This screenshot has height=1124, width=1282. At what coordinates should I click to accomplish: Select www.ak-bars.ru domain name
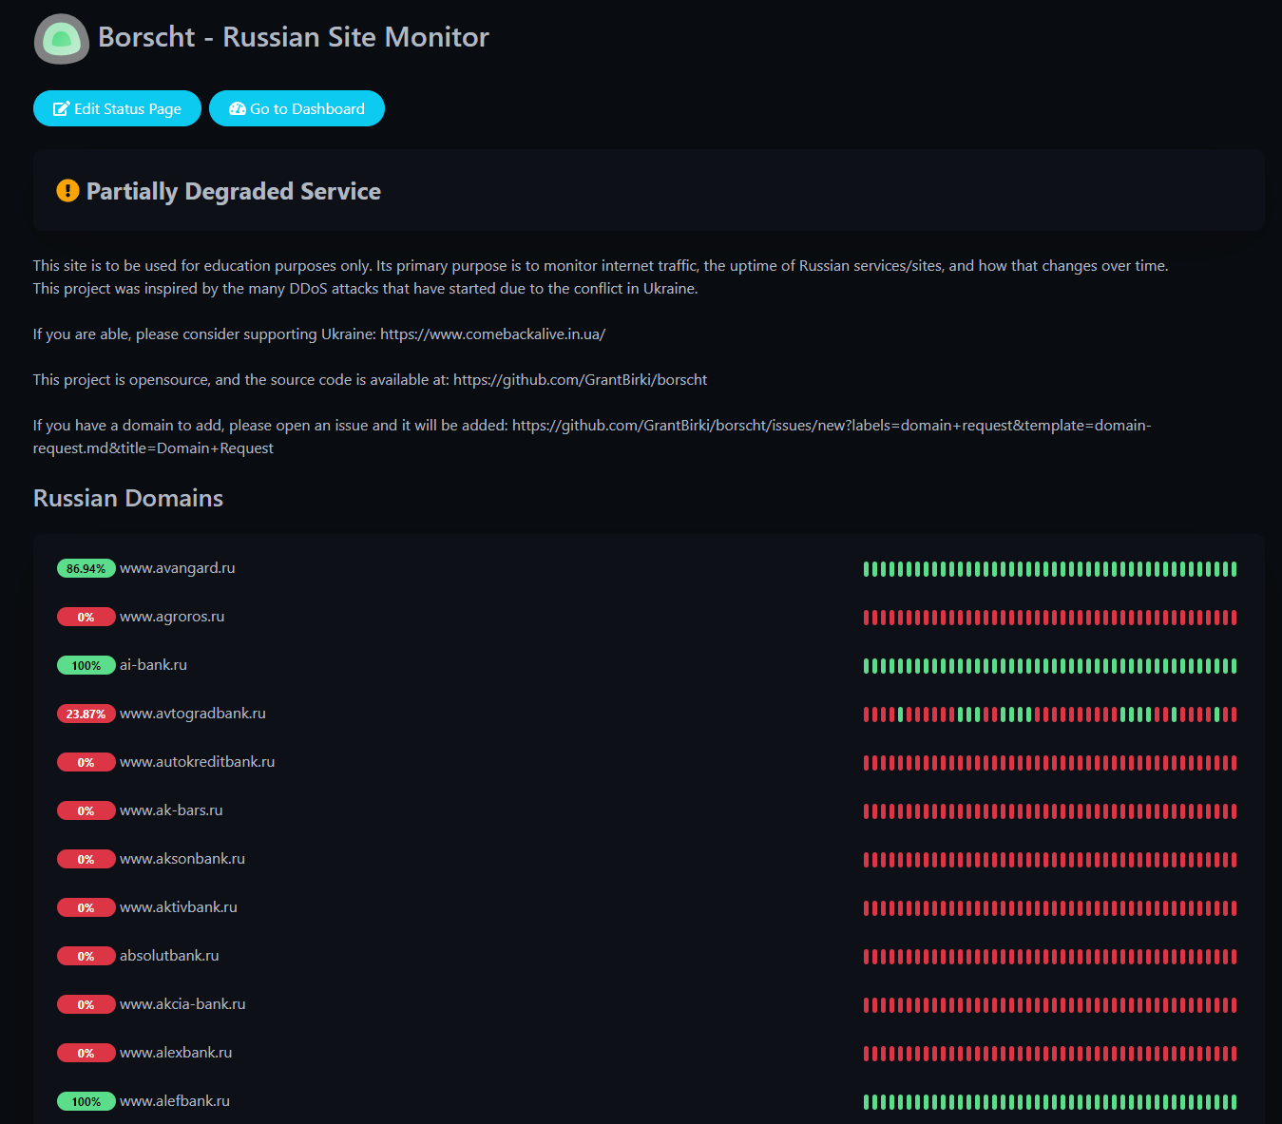coord(171,810)
